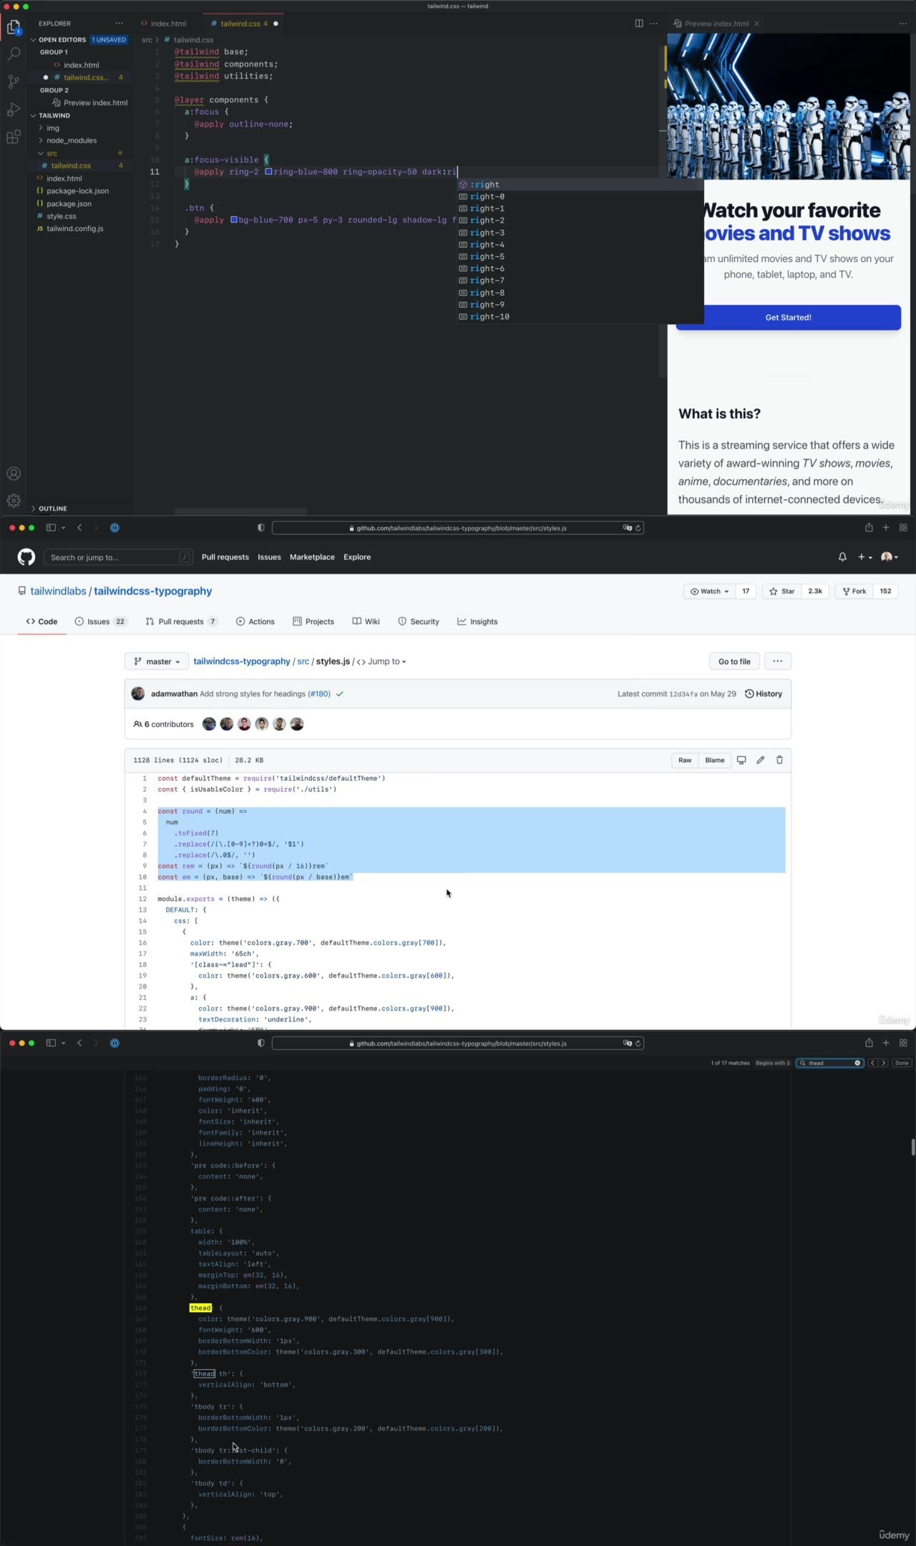Switch to the index.html editor tab
Viewport: 916px width, 1546px height.
click(x=167, y=24)
